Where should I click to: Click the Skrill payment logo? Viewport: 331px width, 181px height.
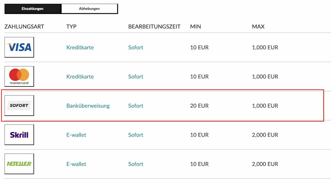point(19,135)
